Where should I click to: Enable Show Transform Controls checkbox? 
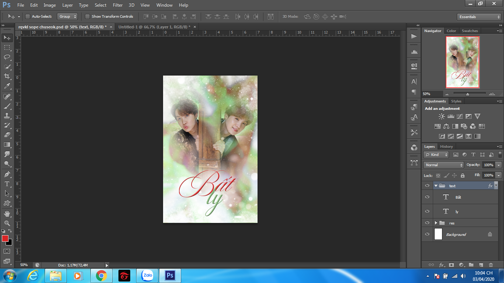87,17
